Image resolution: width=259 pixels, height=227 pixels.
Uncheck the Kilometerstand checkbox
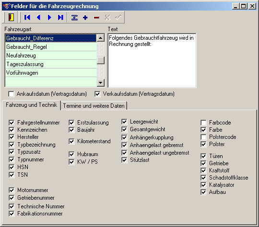tap(71, 141)
